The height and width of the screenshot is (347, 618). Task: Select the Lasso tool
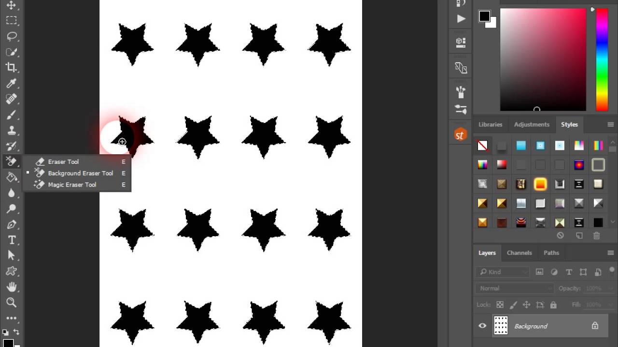pos(11,36)
